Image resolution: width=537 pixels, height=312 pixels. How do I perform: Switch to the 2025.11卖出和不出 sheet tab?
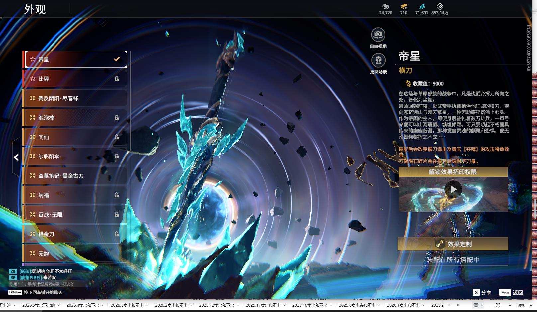coord(263,305)
